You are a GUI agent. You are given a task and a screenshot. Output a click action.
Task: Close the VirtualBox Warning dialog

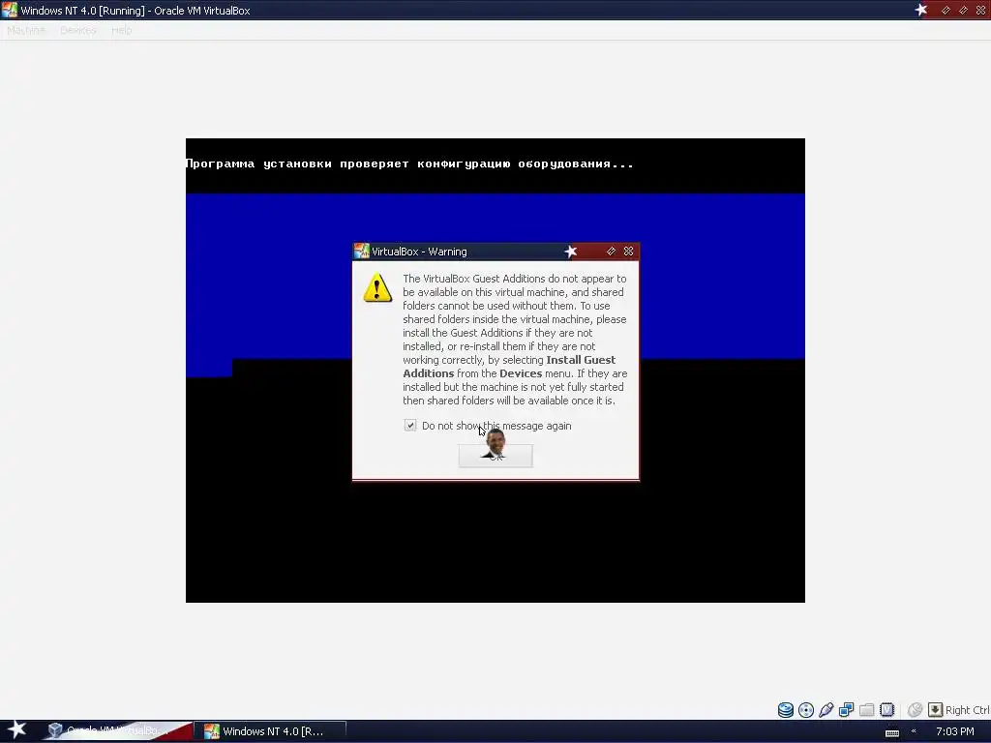coord(628,252)
